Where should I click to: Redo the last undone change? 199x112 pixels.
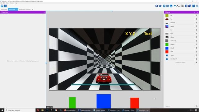coord(178,6)
